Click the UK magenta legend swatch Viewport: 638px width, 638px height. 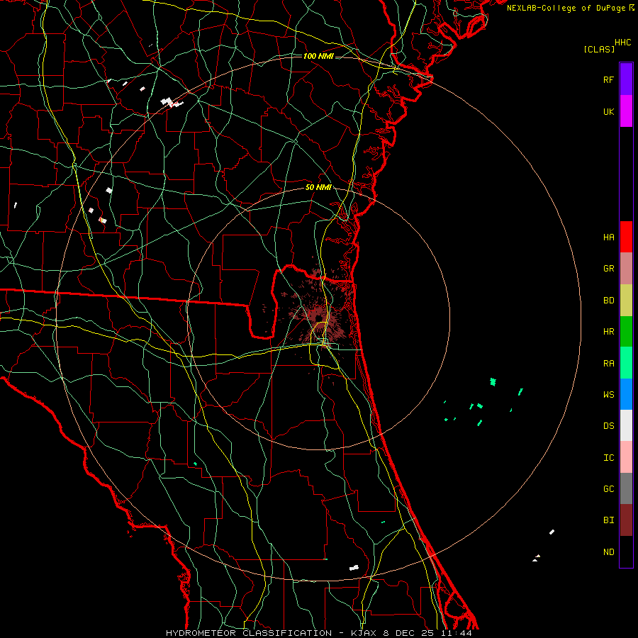[x=626, y=111]
